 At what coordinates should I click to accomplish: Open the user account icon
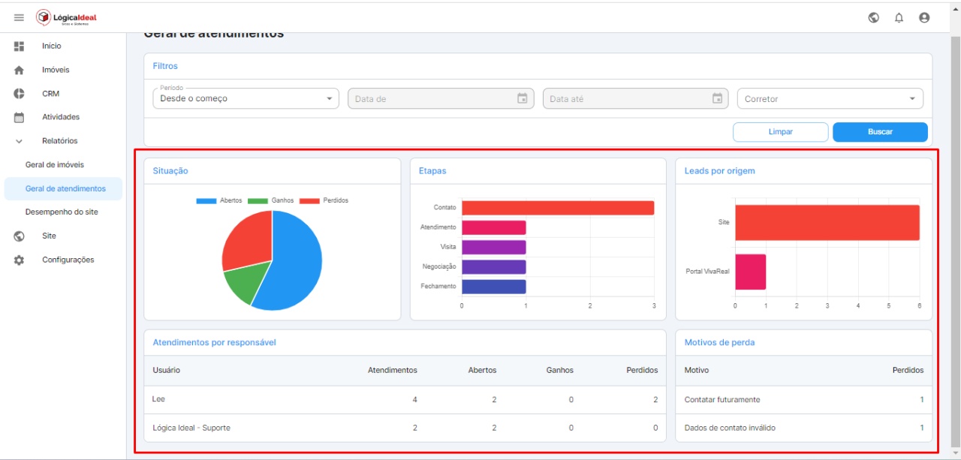924,18
